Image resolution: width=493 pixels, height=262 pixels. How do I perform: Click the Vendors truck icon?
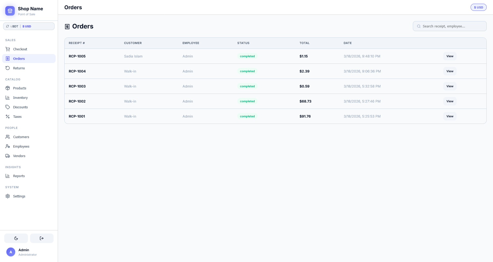click(8, 156)
